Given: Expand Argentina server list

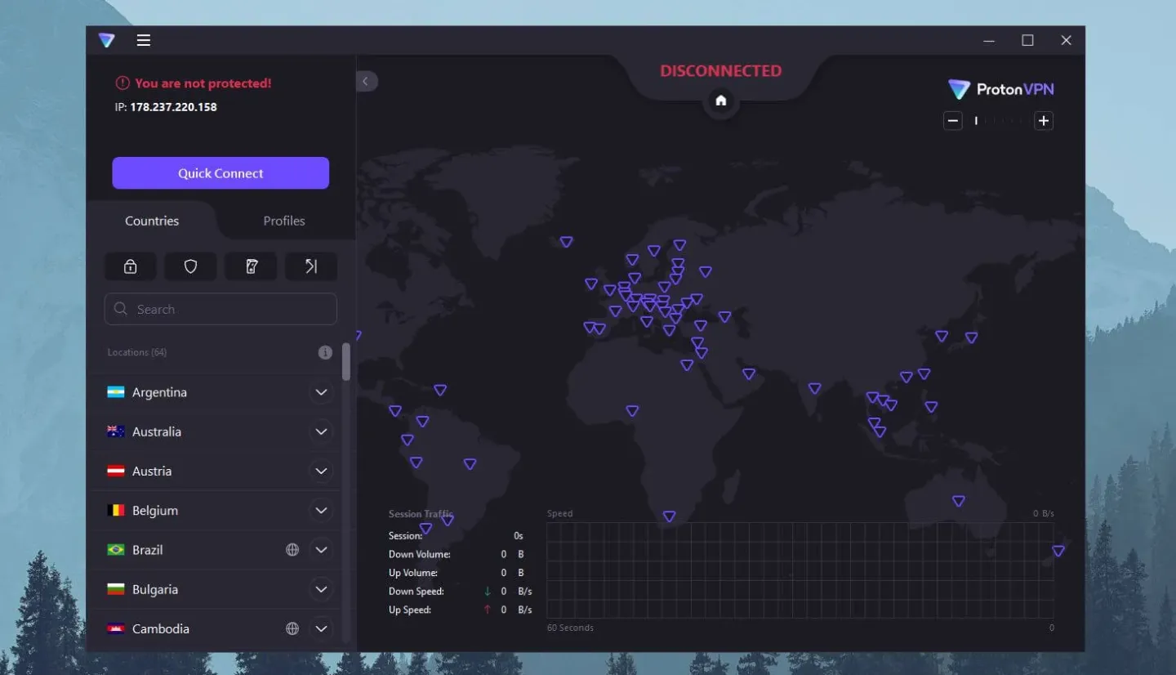Looking at the screenshot, I should pos(321,392).
